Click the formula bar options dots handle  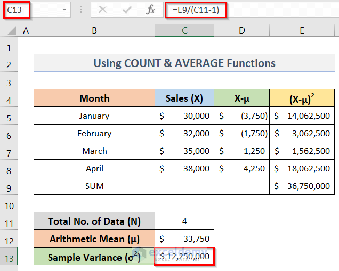click(x=80, y=10)
